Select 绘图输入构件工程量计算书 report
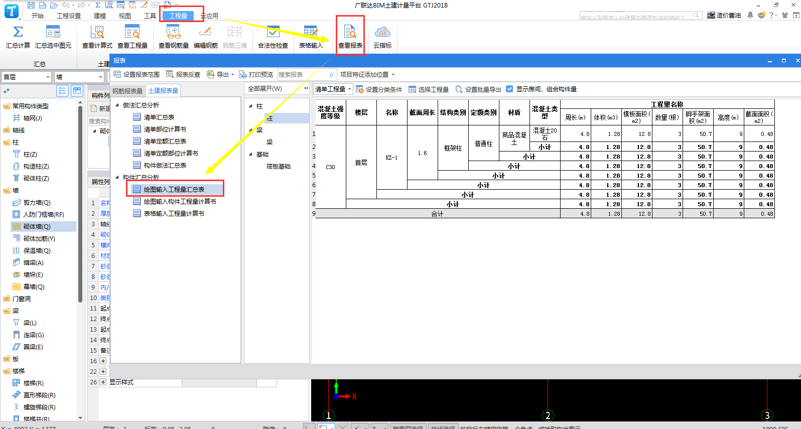Image resolution: width=801 pixels, height=429 pixels. 180,201
